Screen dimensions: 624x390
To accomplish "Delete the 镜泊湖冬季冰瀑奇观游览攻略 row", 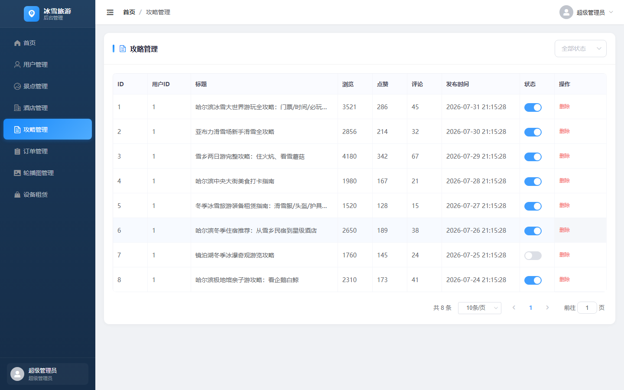I will (564, 255).
